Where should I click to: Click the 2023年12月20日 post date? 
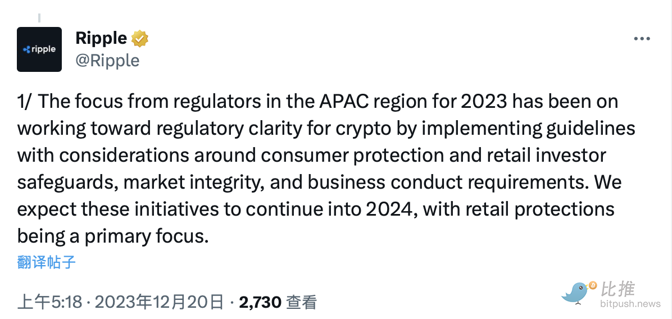[x=158, y=302]
